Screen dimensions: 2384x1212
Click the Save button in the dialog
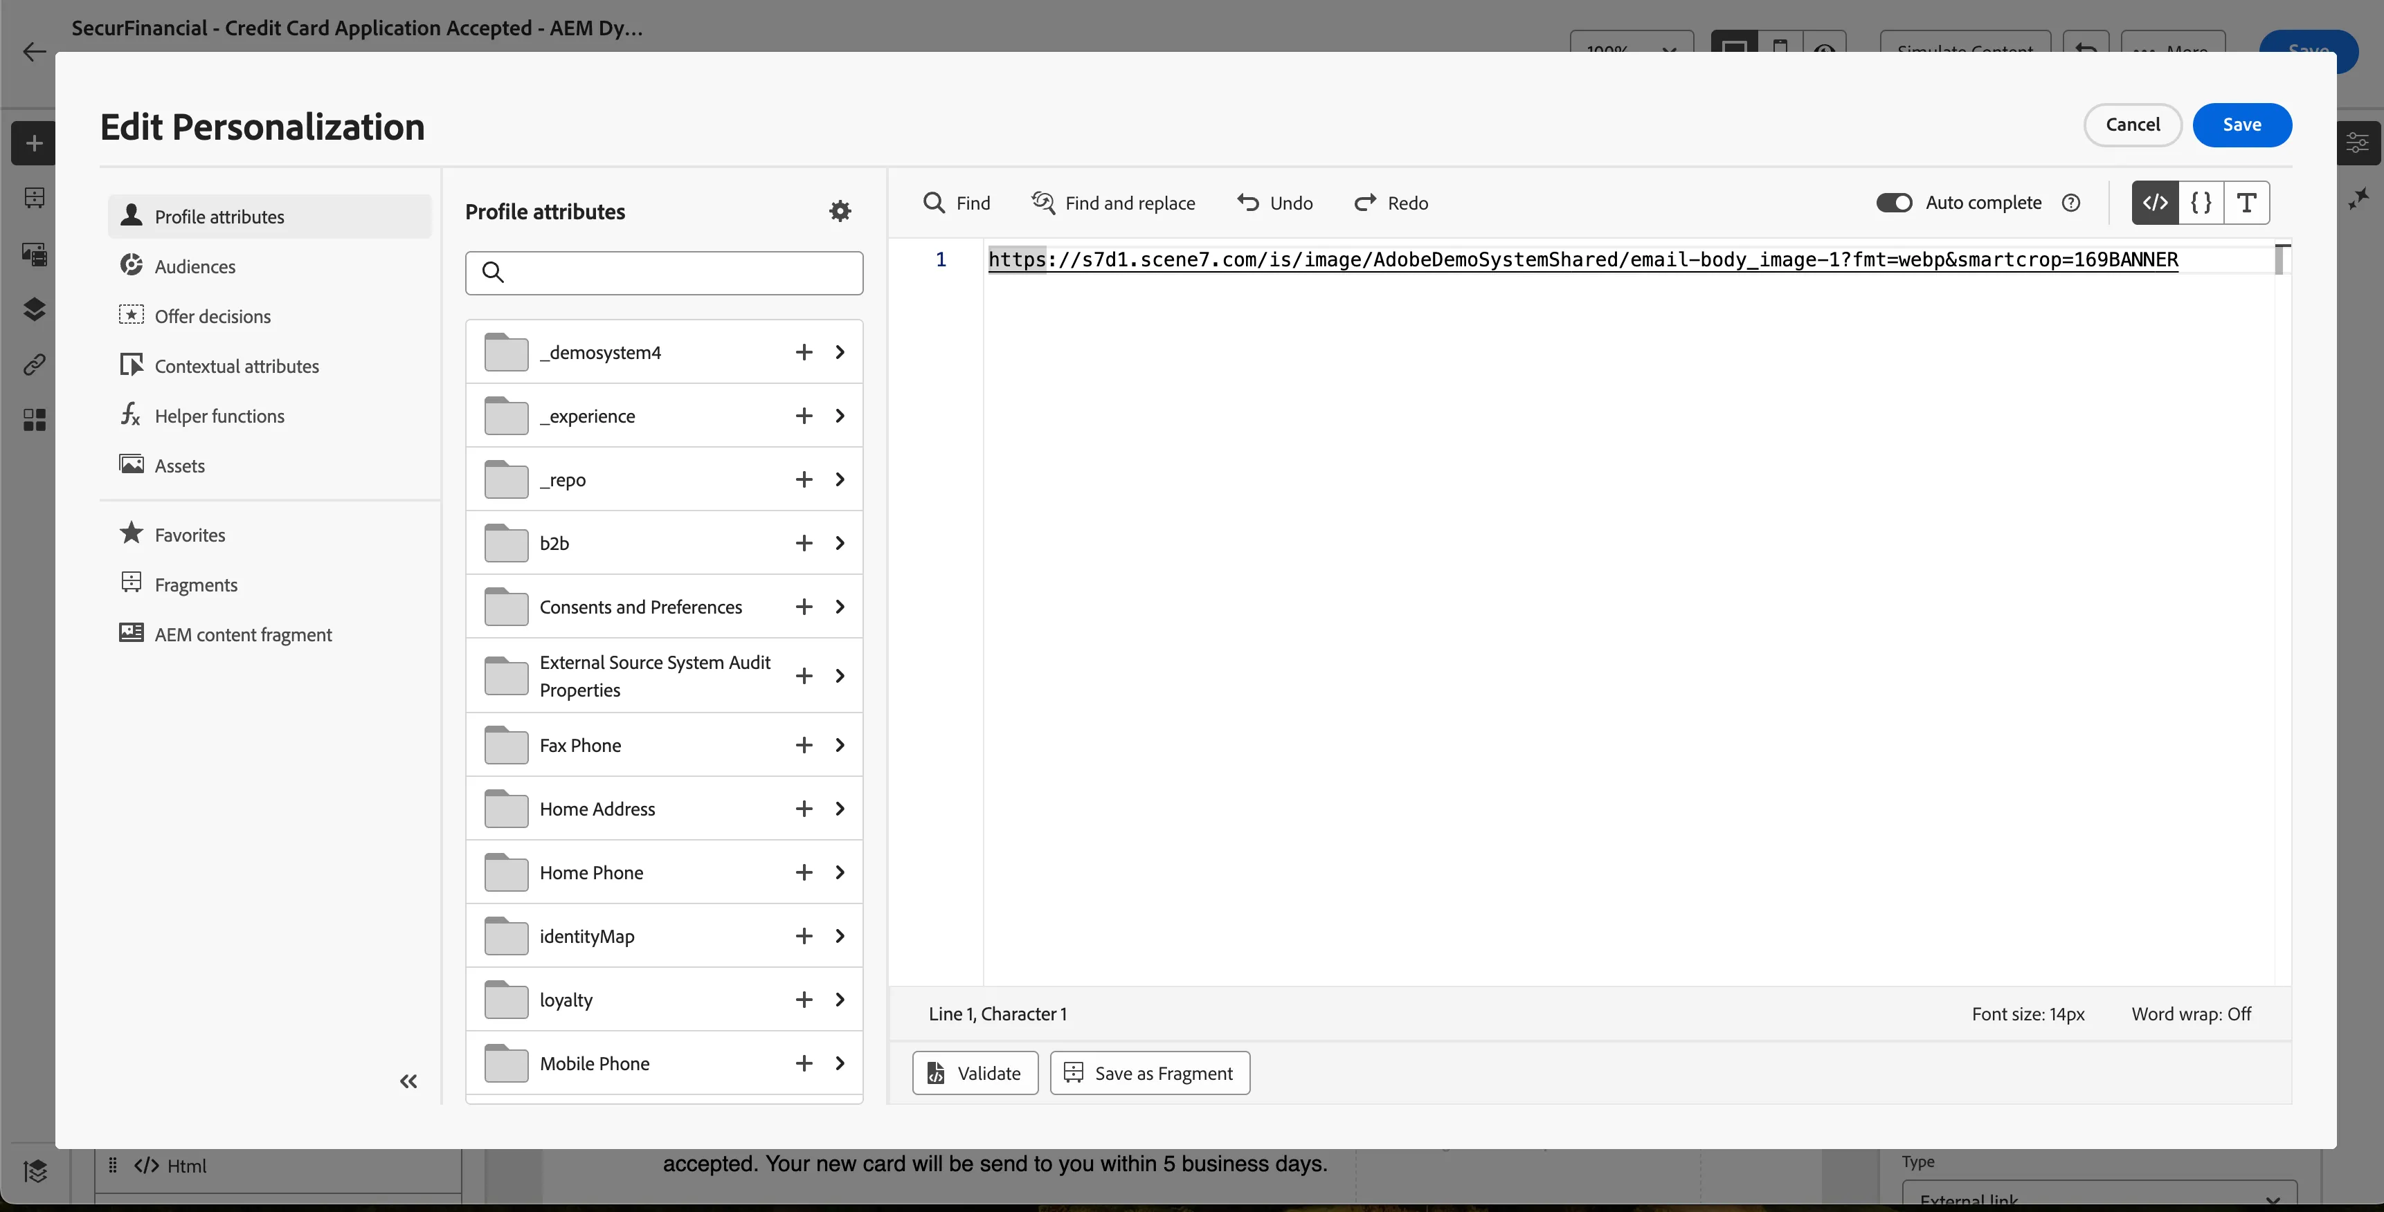pyautogui.click(x=2241, y=125)
